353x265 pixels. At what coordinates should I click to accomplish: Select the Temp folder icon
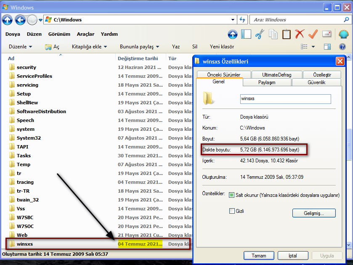click(x=12, y=164)
